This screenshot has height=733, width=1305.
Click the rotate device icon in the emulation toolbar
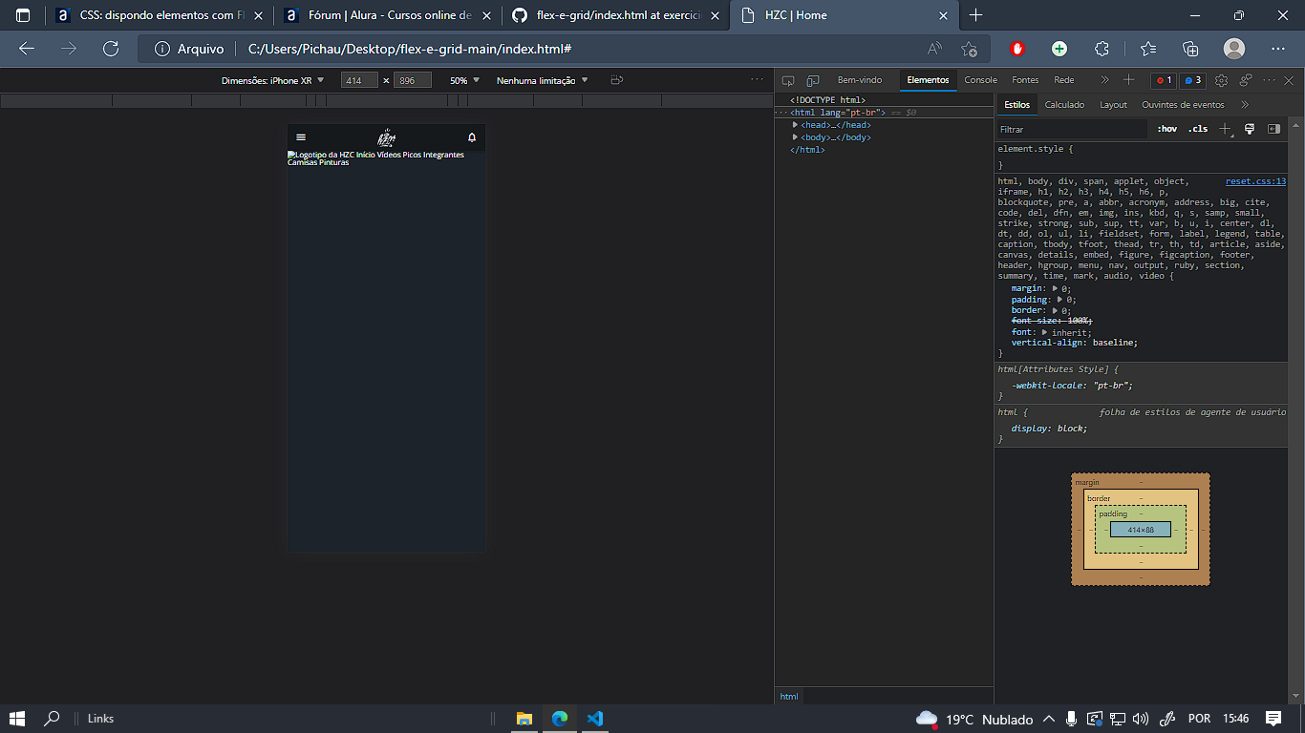coord(616,80)
